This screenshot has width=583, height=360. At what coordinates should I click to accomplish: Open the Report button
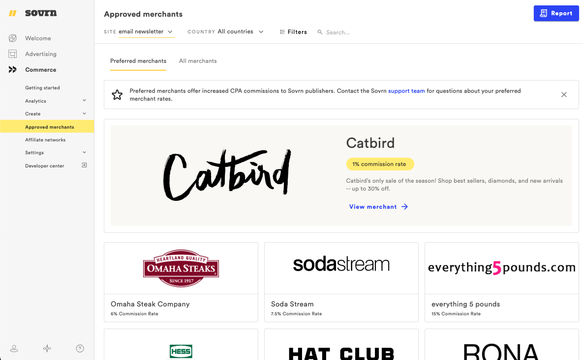point(556,13)
